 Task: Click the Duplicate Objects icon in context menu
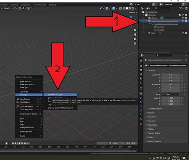pos(18,107)
